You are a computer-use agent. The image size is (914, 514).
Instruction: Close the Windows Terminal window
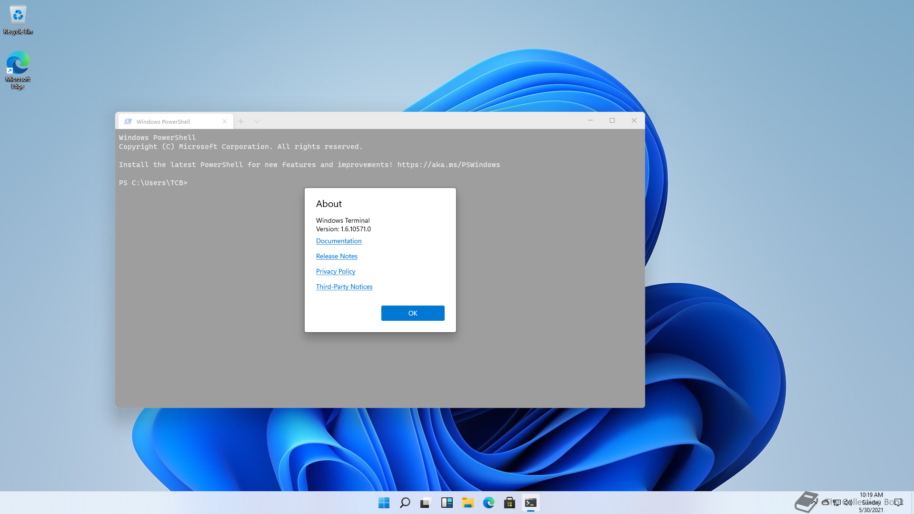pyautogui.click(x=634, y=120)
